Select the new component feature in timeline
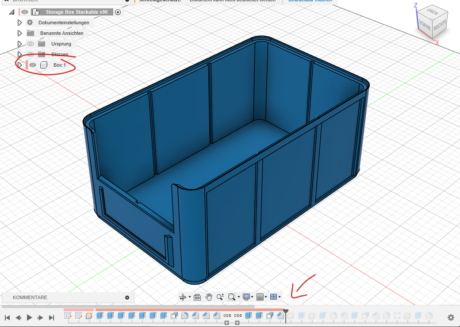Image resolution: width=460 pixels, height=327 pixels. pyautogui.click(x=89, y=316)
